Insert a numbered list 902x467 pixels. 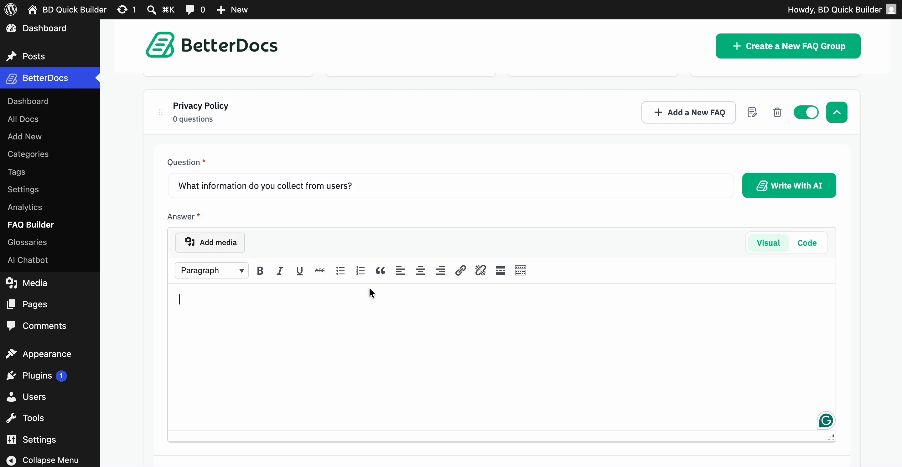coord(360,271)
